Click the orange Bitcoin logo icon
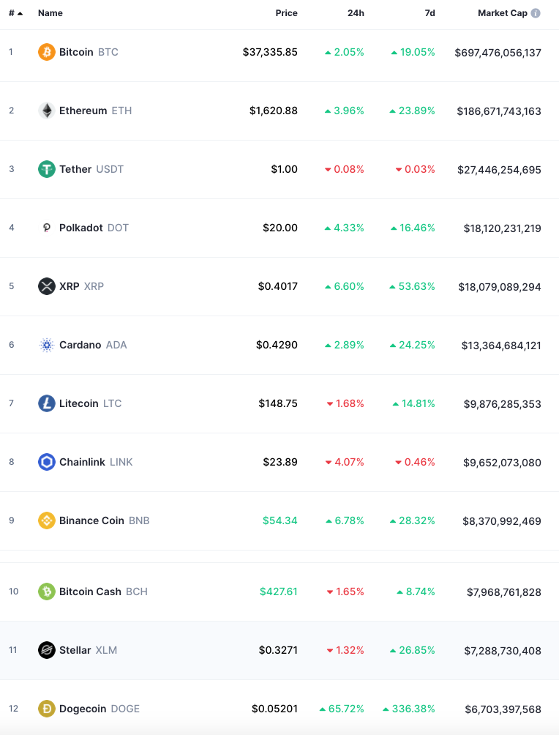The image size is (559, 735). 46,52
